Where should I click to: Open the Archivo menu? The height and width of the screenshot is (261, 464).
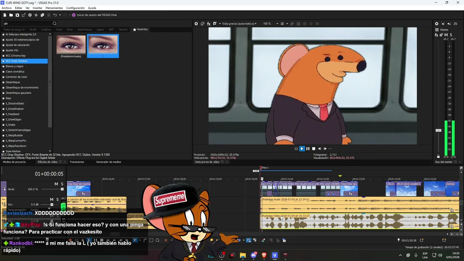click(x=7, y=8)
